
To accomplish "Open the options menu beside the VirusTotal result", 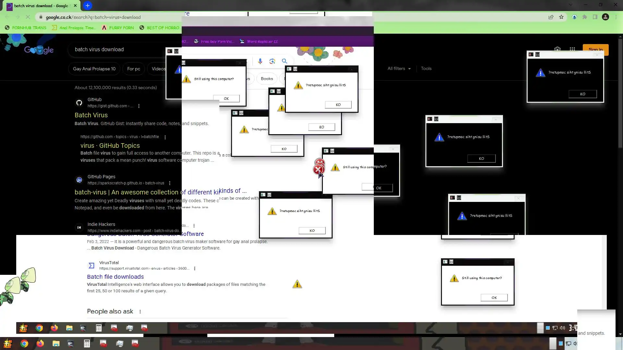I will 195,268.
